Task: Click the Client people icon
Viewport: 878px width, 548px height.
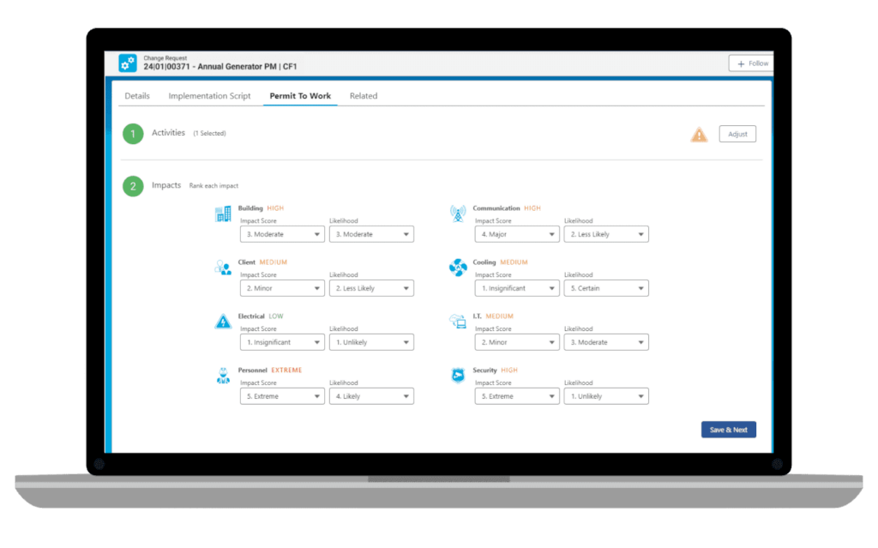Action: coord(223,268)
